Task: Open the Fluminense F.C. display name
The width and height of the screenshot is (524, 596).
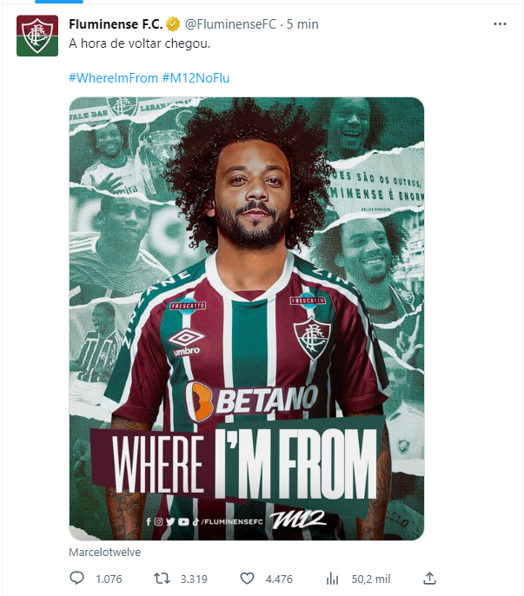Action: 116,24
